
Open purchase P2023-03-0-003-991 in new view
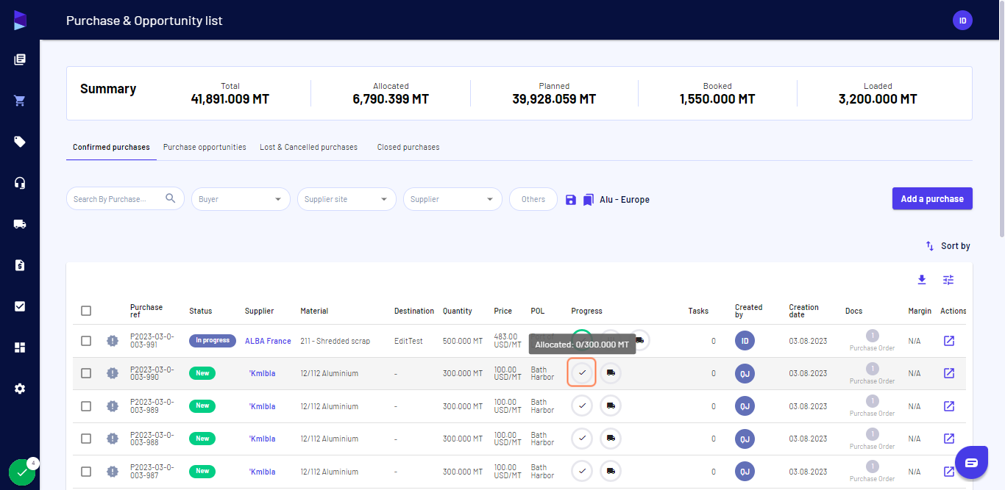949,341
